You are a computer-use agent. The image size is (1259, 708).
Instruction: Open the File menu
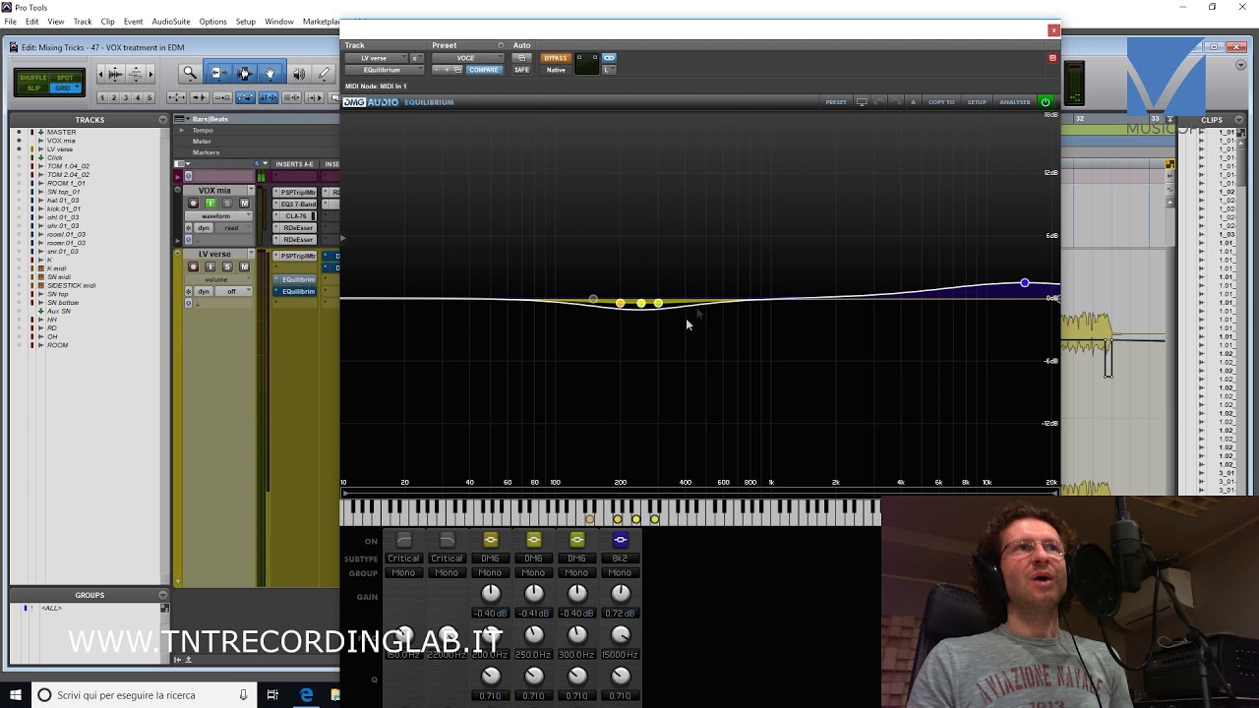point(10,22)
